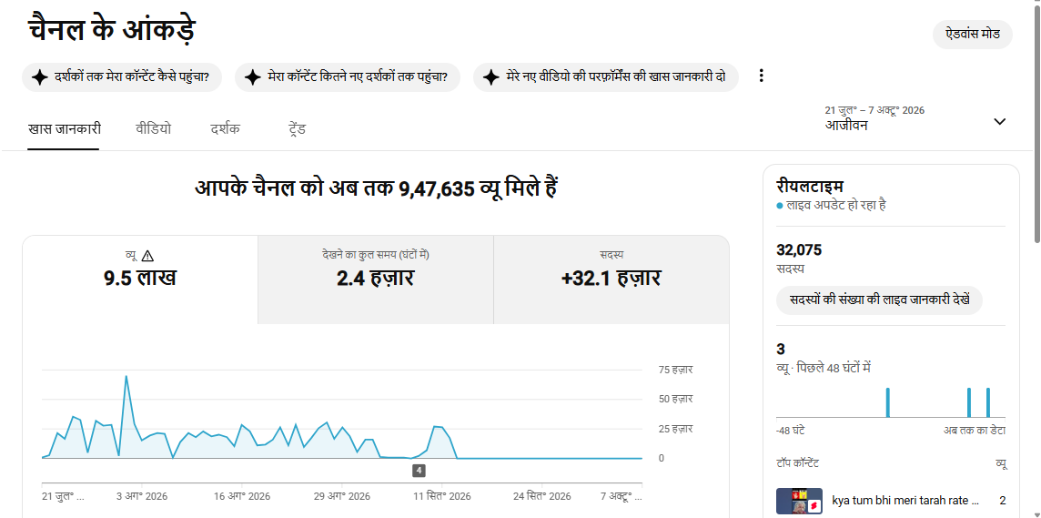Click sparkle icon beside 'मेरे नए वीडियो'

[x=490, y=77]
